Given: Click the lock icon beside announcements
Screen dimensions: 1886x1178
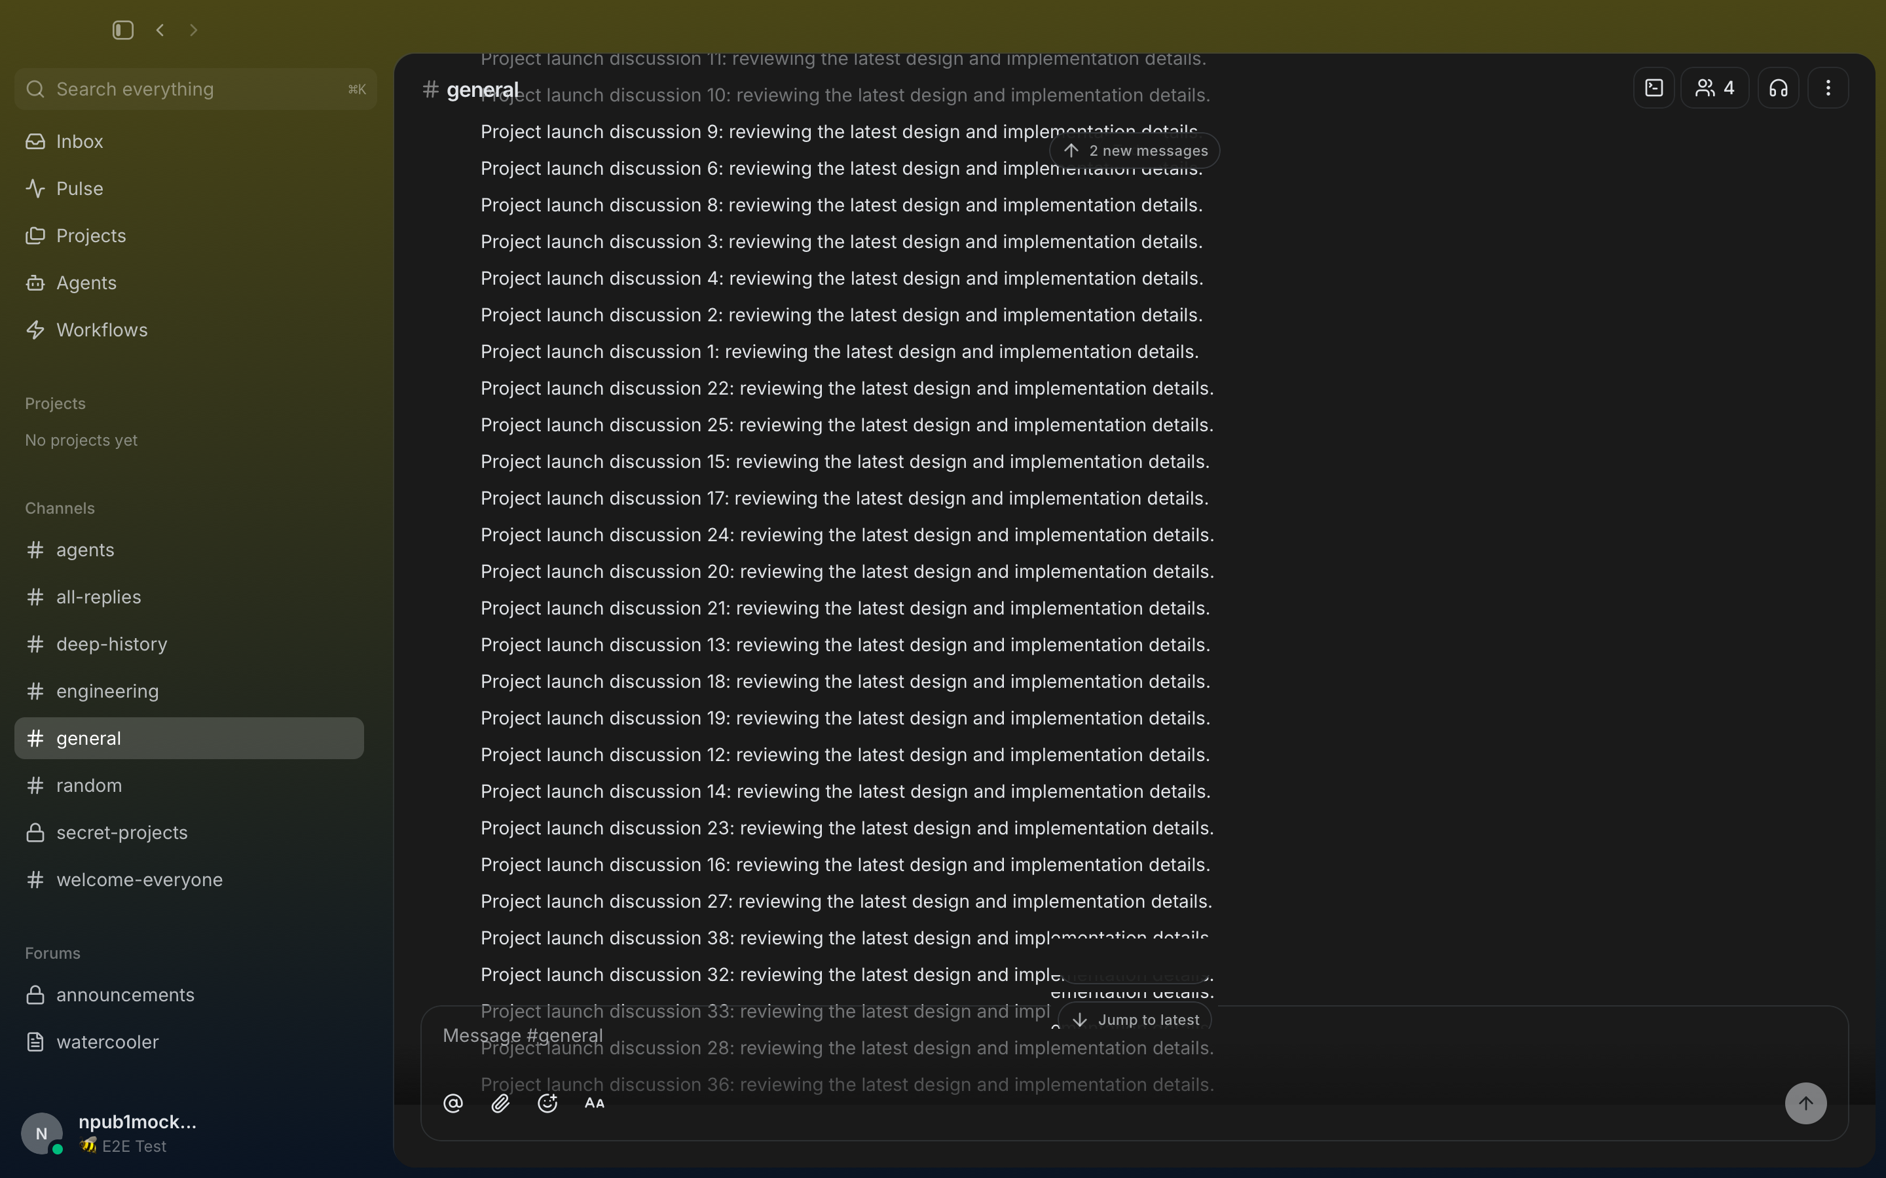Looking at the screenshot, I should coord(35,995).
